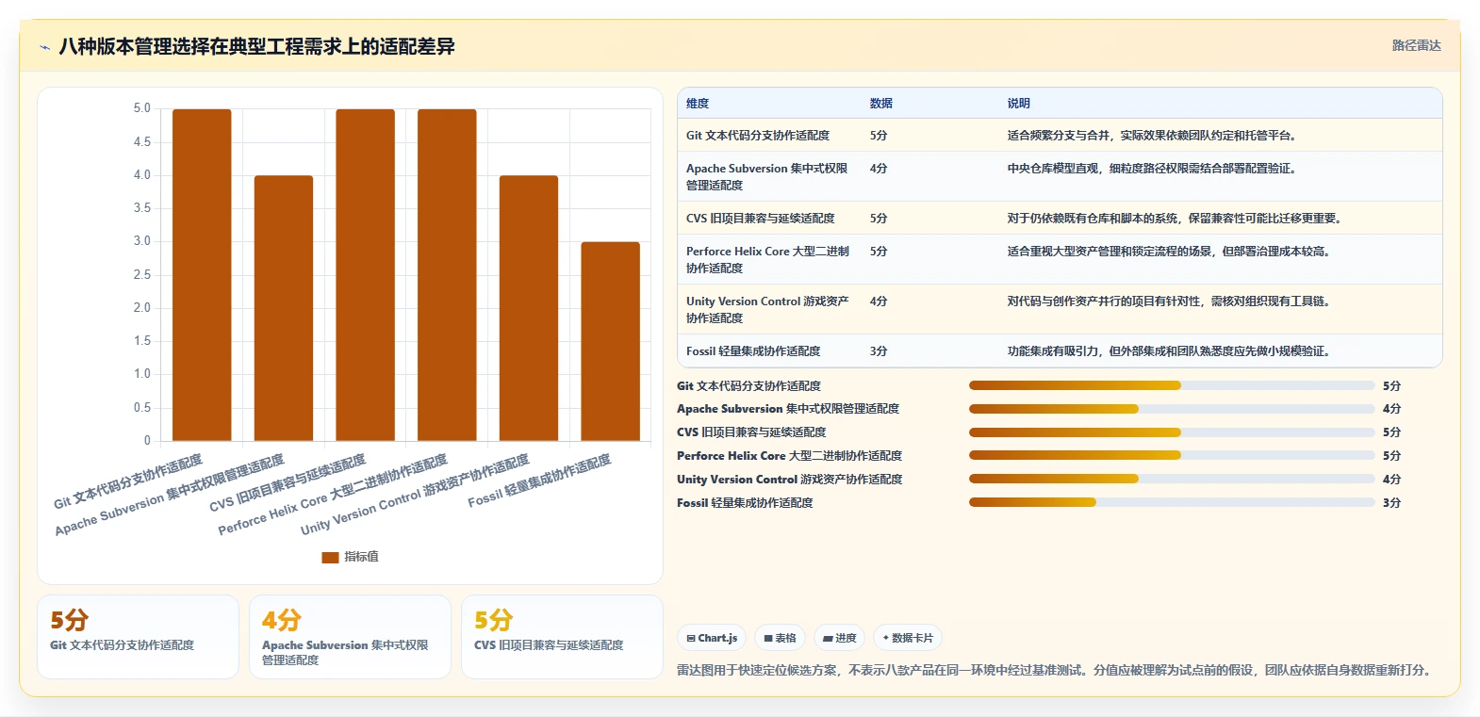Viewport: 1480px width, 717px height.
Task: Select the Unity Version Control chart bar
Action: [x=529, y=308]
